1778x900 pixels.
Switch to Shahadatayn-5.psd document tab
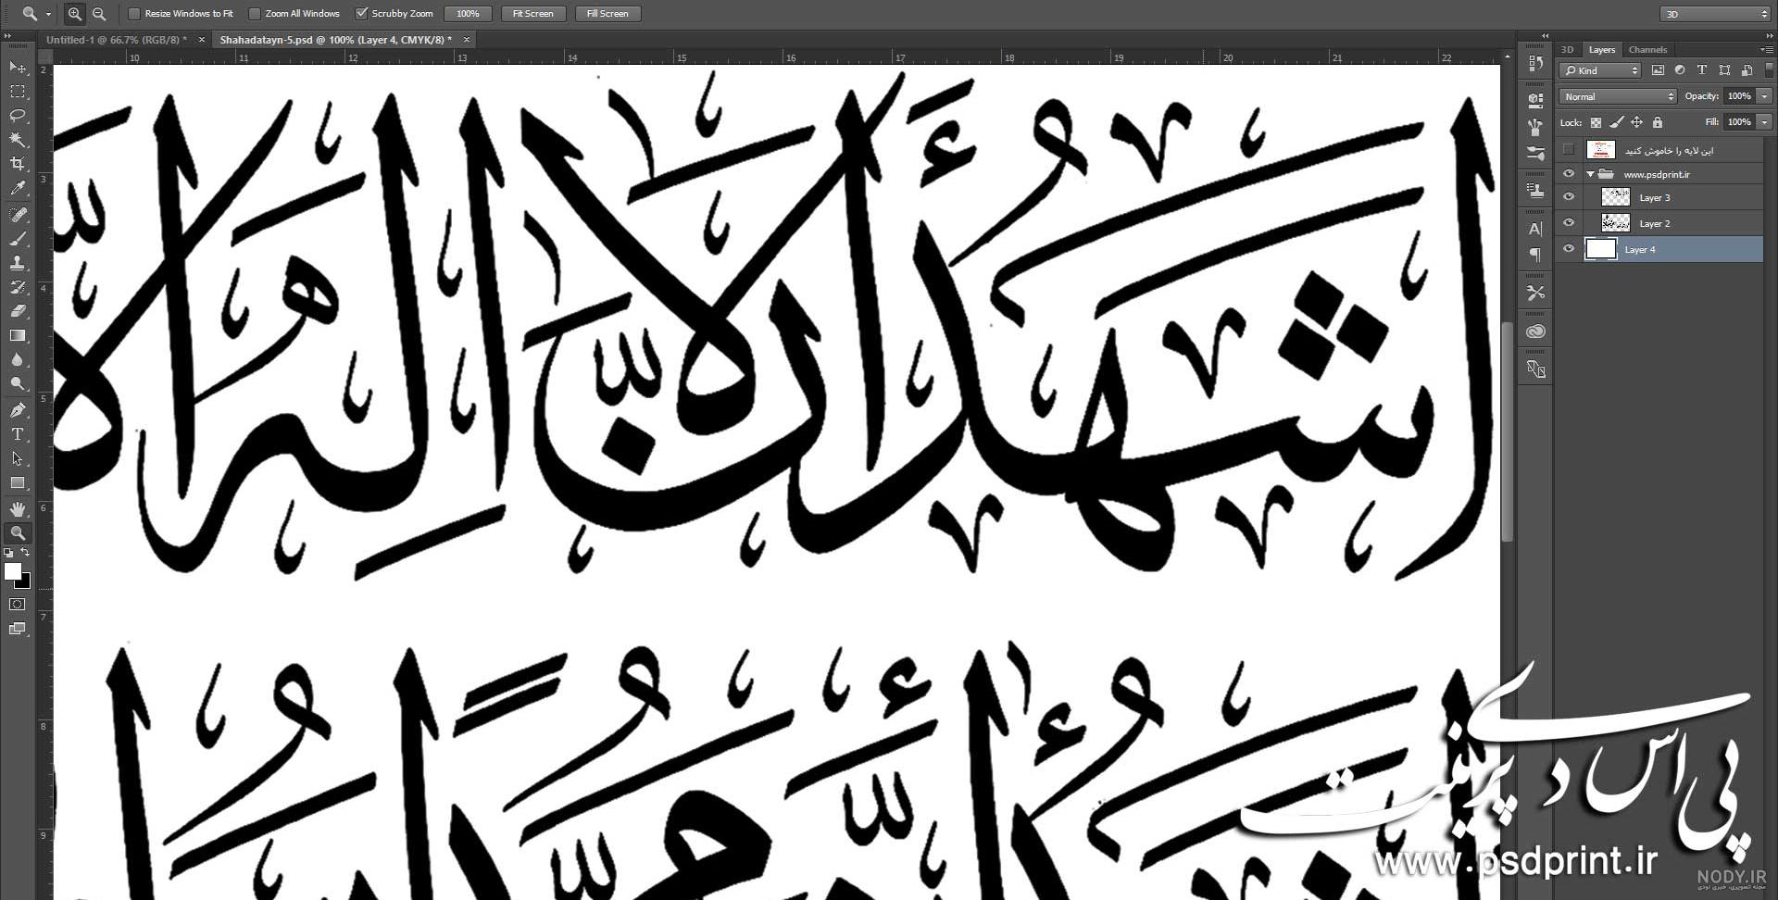pos(335,40)
